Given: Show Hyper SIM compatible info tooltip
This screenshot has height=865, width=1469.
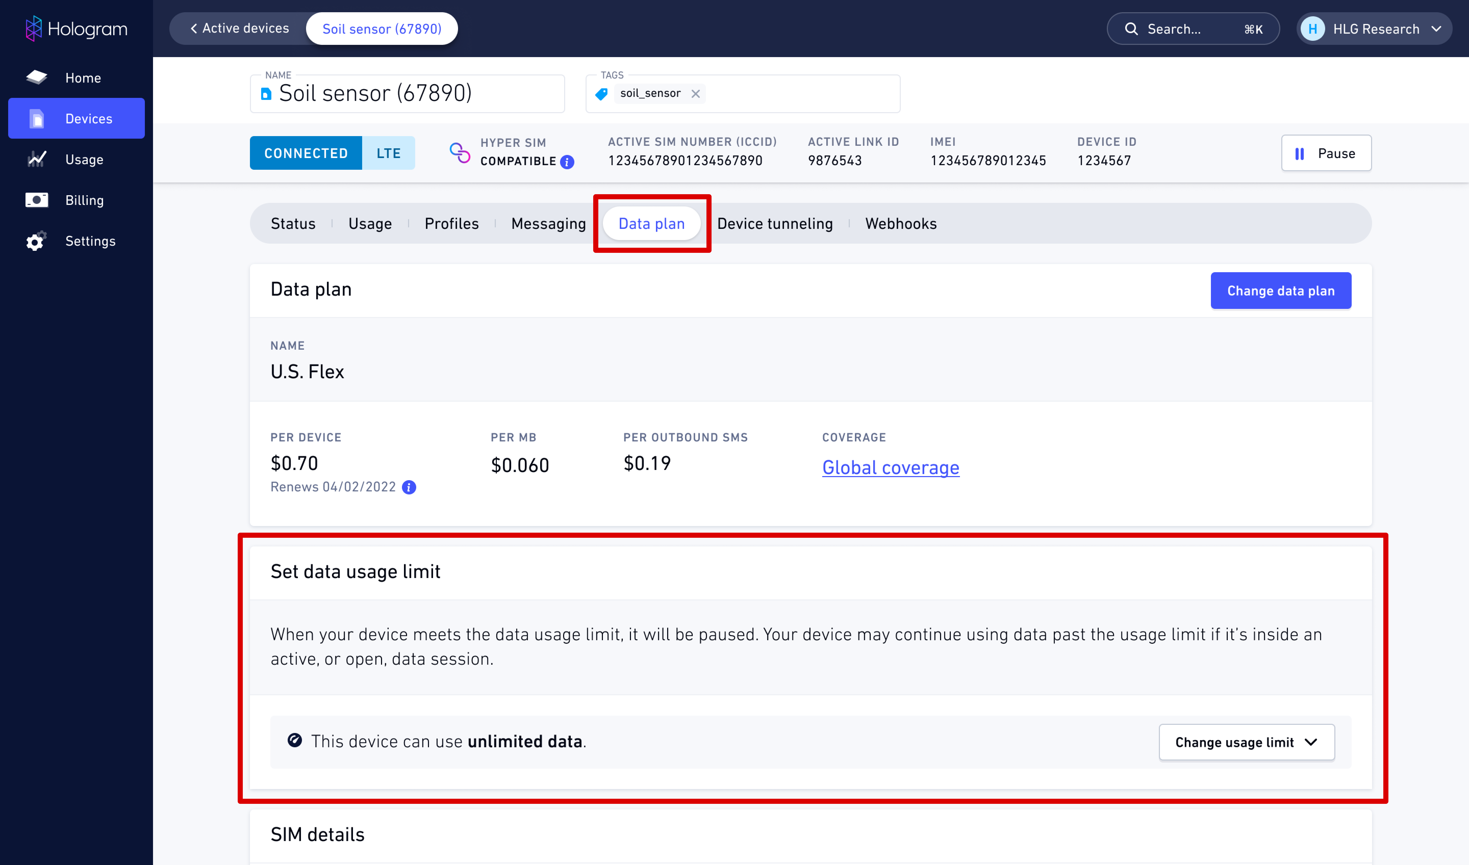Looking at the screenshot, I should [567, 162].
